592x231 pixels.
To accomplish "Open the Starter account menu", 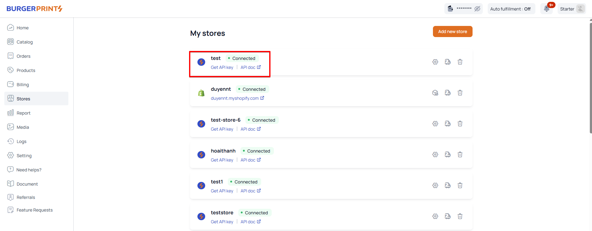I will (x=571, y=9).
